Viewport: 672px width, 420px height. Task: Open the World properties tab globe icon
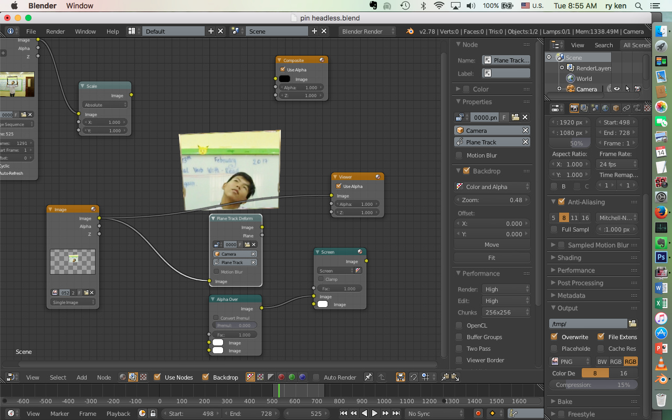[x=605, y=108]
